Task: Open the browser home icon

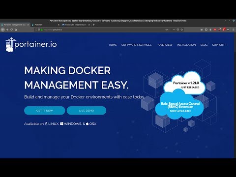Action: coord(16,29)
